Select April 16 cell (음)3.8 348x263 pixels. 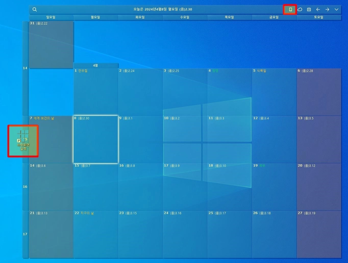(140, 187)
